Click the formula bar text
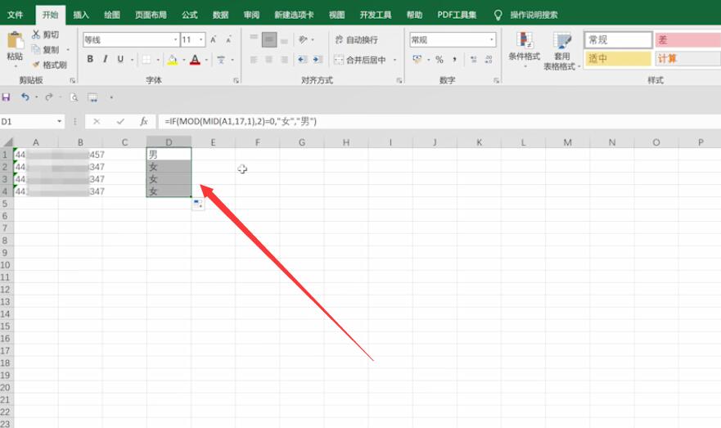The image size is (721, 428). [241, 121]
